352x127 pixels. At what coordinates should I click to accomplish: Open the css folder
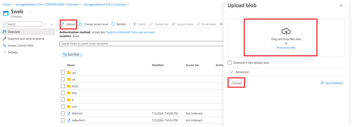pos(74,79)
